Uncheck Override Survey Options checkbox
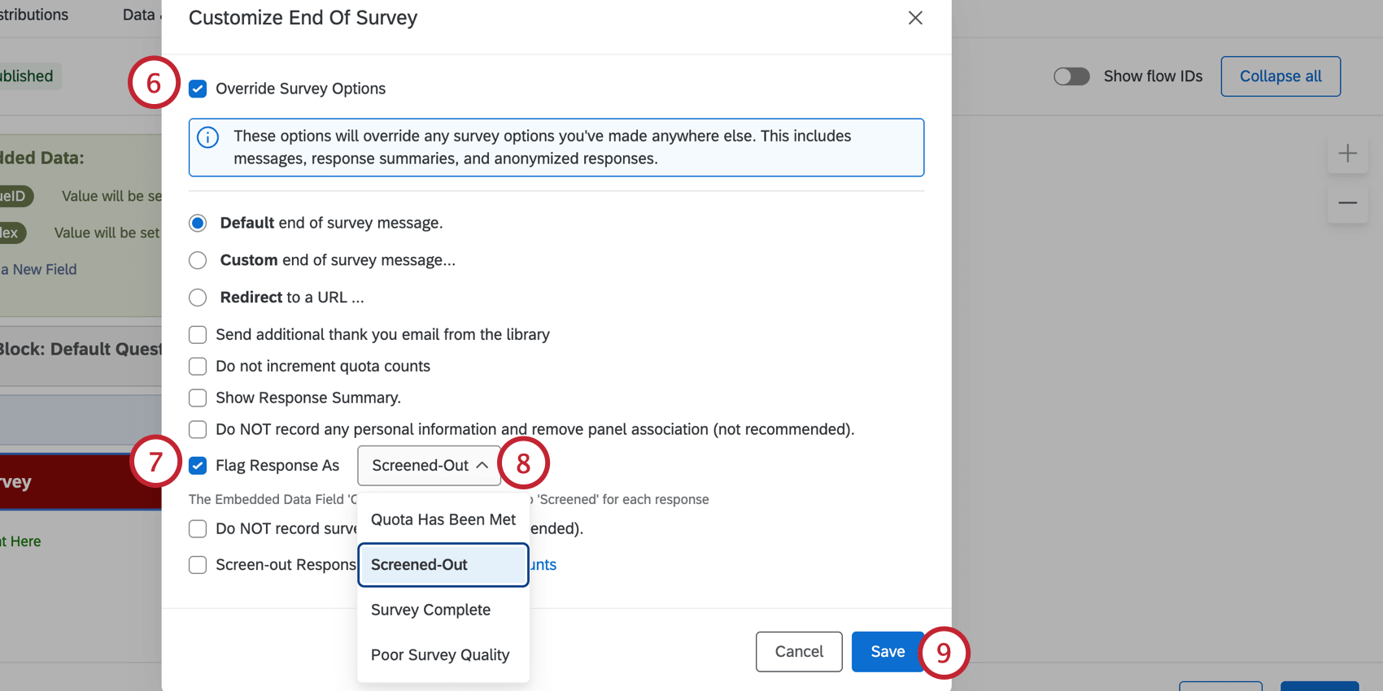 [x=198, y=89]
